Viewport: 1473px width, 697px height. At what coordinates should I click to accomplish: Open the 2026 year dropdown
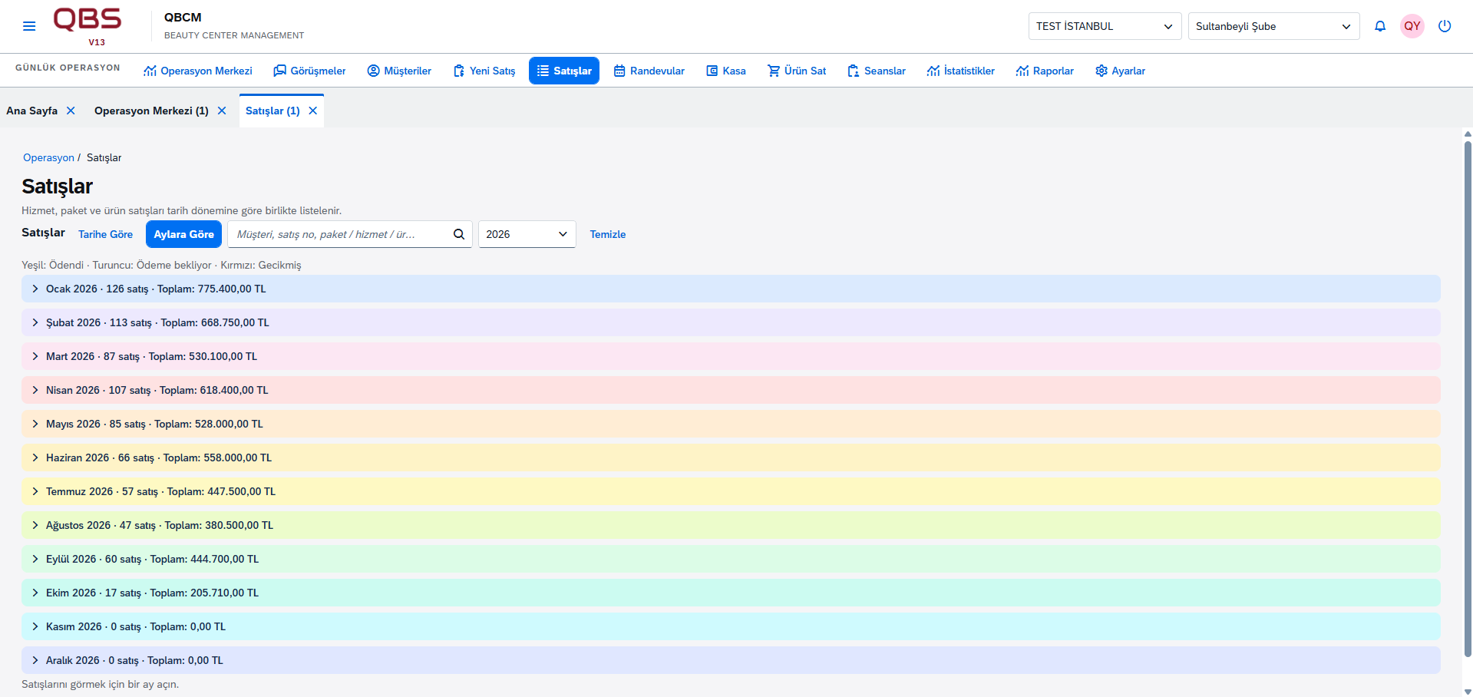pos(527,234)
